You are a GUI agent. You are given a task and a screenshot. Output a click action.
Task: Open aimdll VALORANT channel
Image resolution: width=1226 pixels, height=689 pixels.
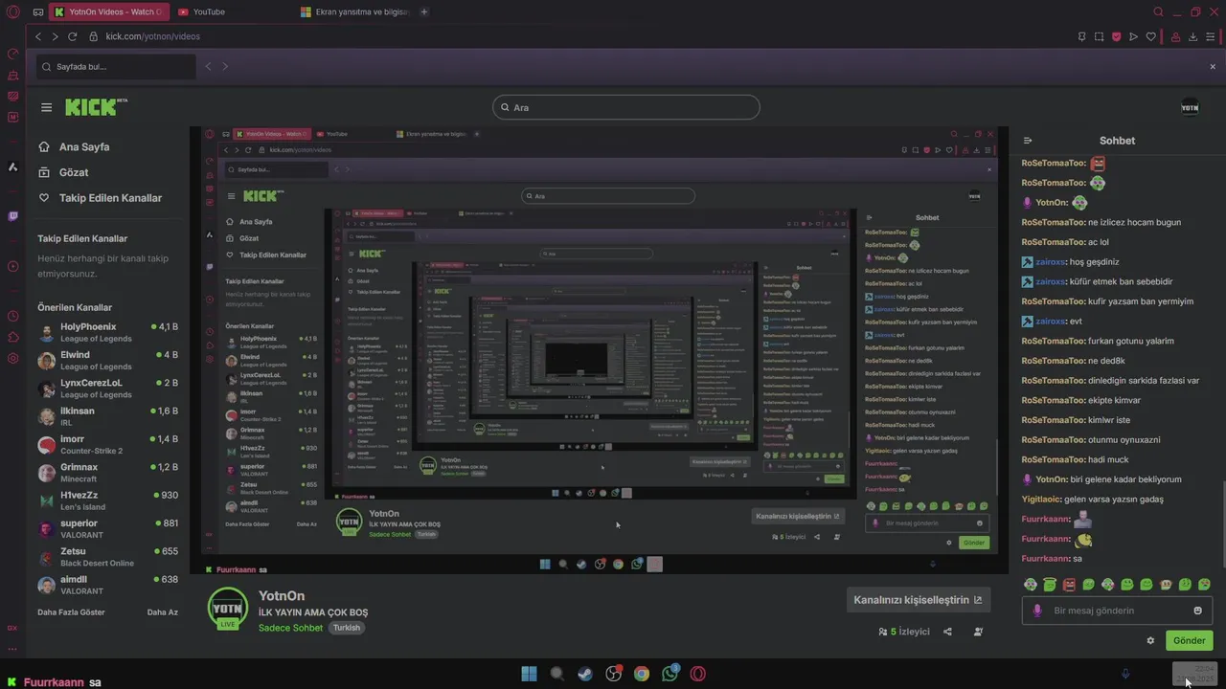(x=107, y=585)
